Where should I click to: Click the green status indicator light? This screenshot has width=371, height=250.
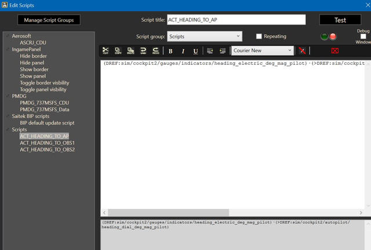[x=325, y=36]
